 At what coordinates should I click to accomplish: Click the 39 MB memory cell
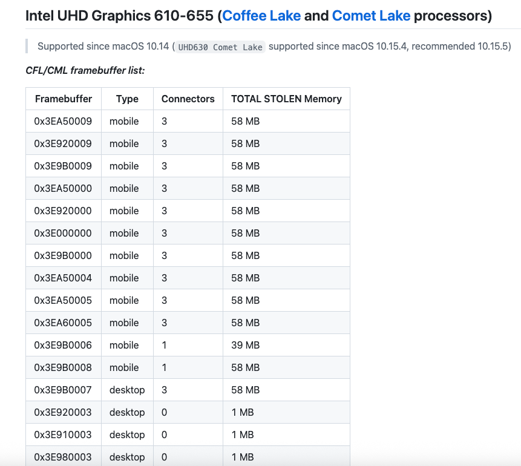click(286, 345)
